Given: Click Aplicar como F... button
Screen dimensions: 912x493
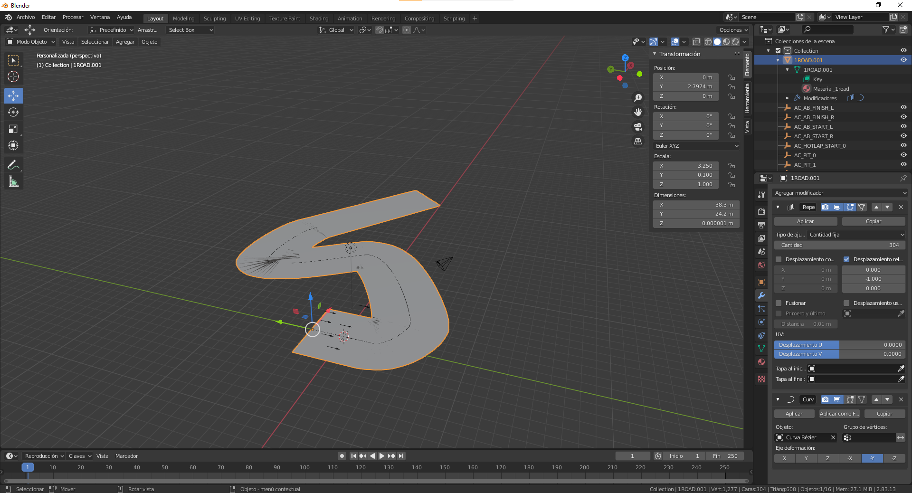Looking at the screenshot, I should coord(839,414).
